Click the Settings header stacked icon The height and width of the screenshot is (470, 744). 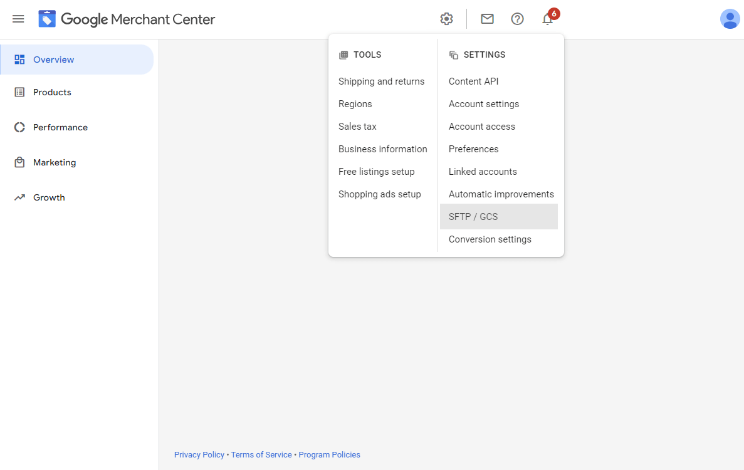pyautogui.click(x=454, y=55)
